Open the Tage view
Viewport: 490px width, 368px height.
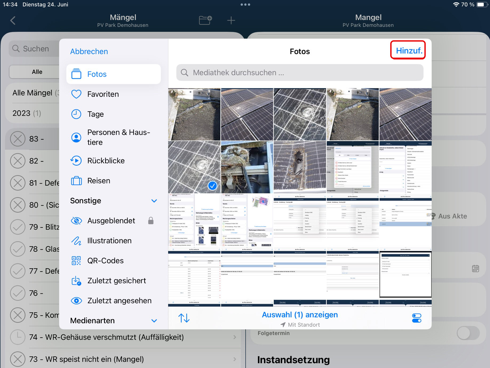coord(114,114)
